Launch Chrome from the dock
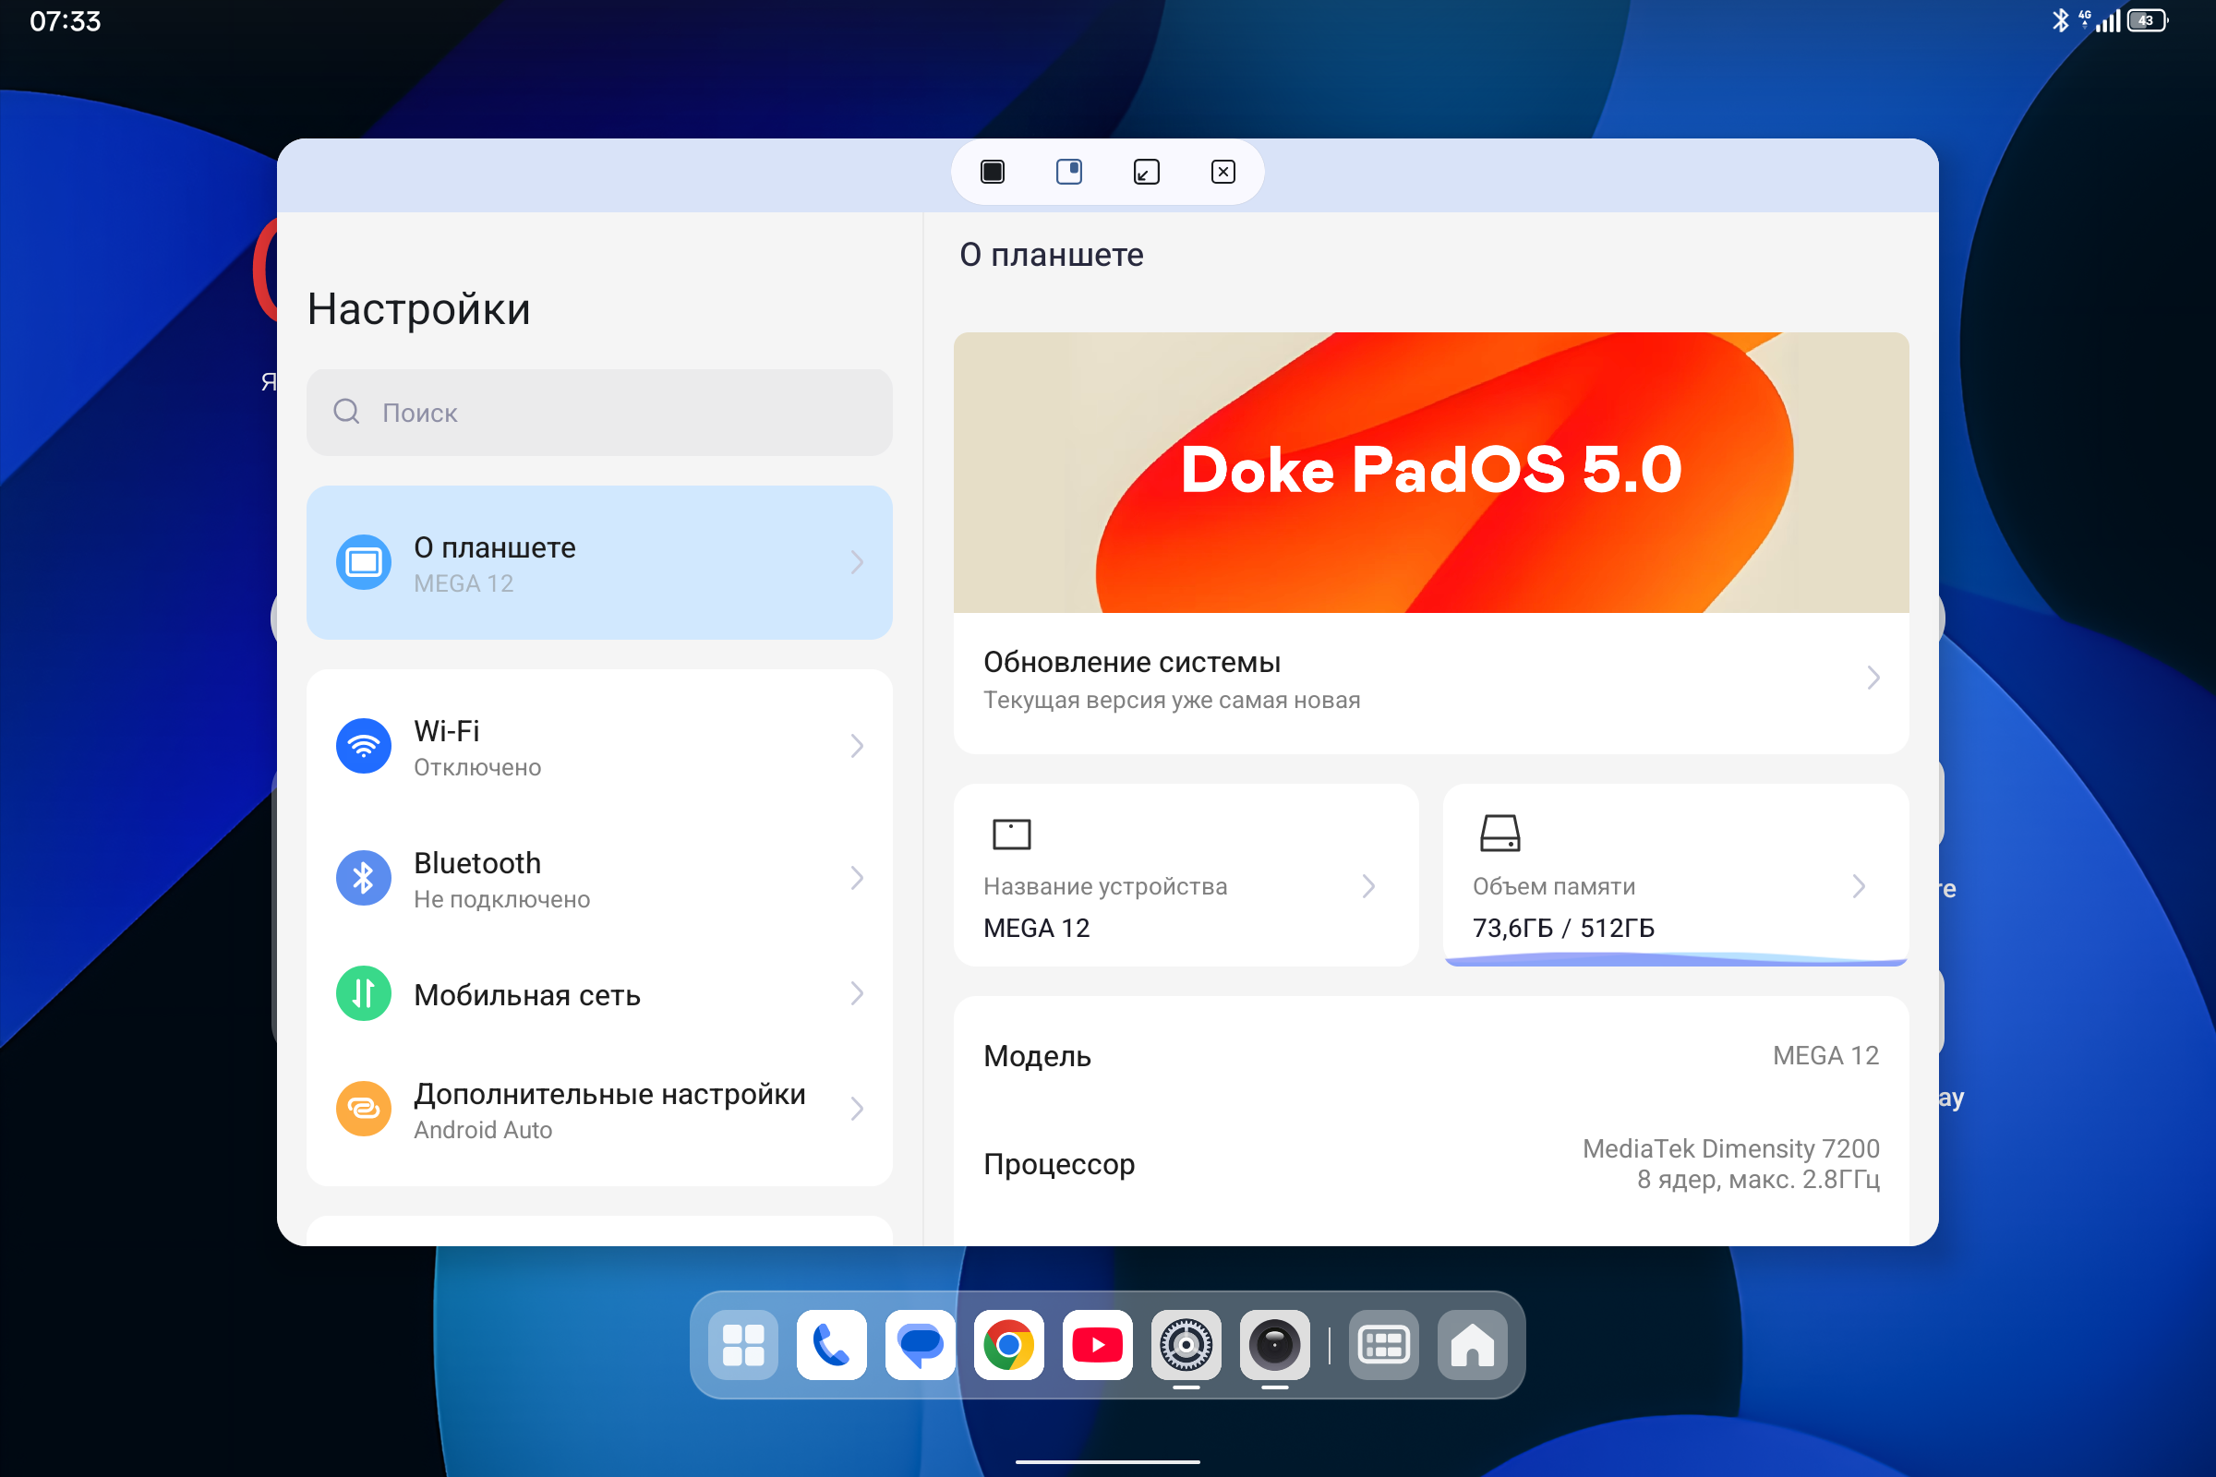 pyautogui.click(x=1008, y=1344)
